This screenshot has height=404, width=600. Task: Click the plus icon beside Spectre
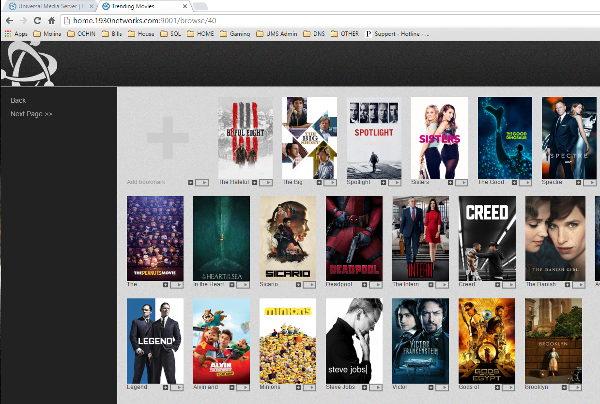click(579, 183)
